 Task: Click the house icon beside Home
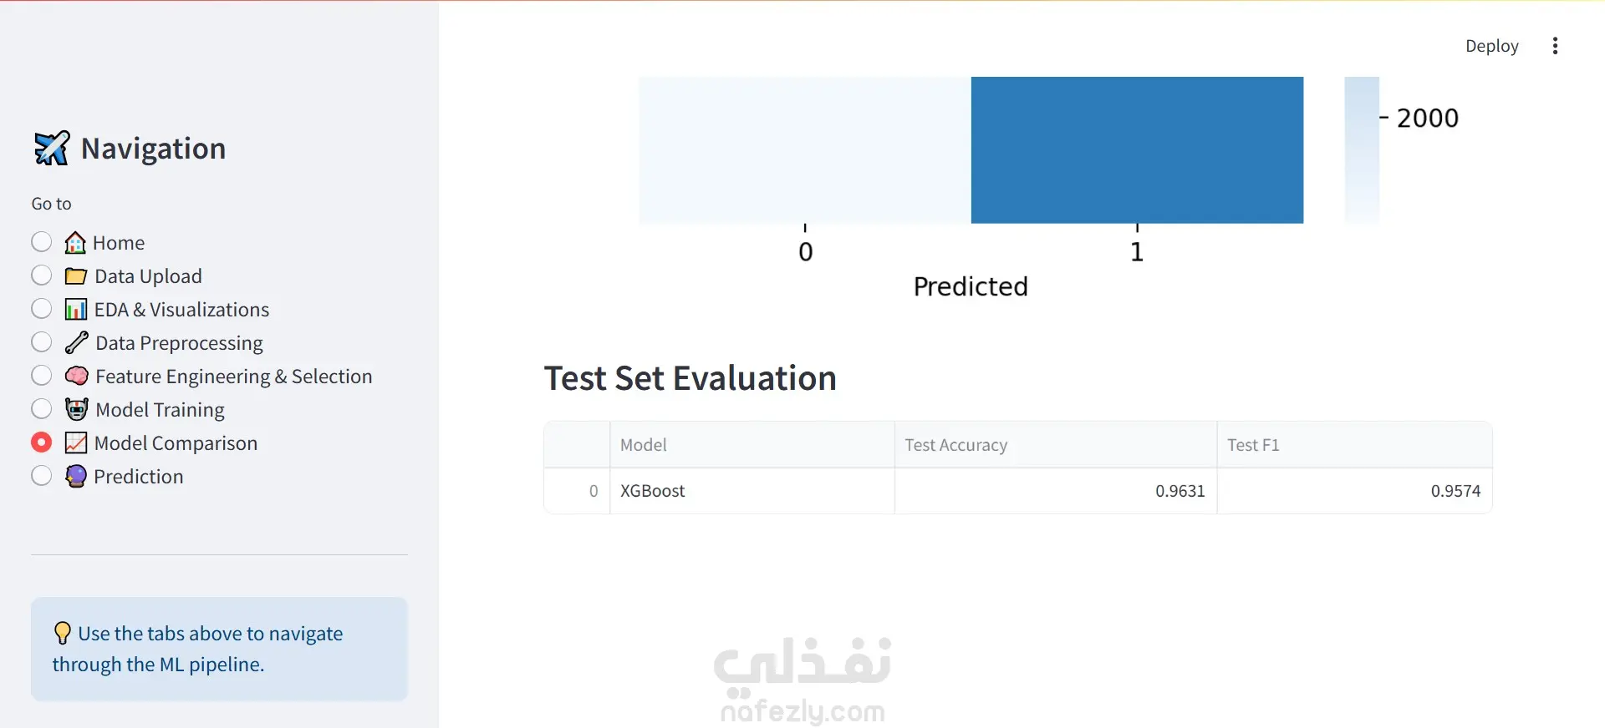75,243
